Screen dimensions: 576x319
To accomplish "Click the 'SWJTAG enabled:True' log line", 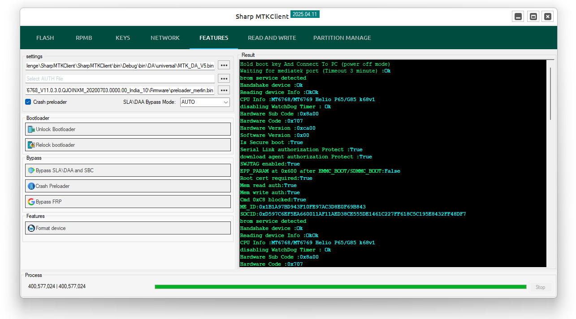I will point(270,164).
